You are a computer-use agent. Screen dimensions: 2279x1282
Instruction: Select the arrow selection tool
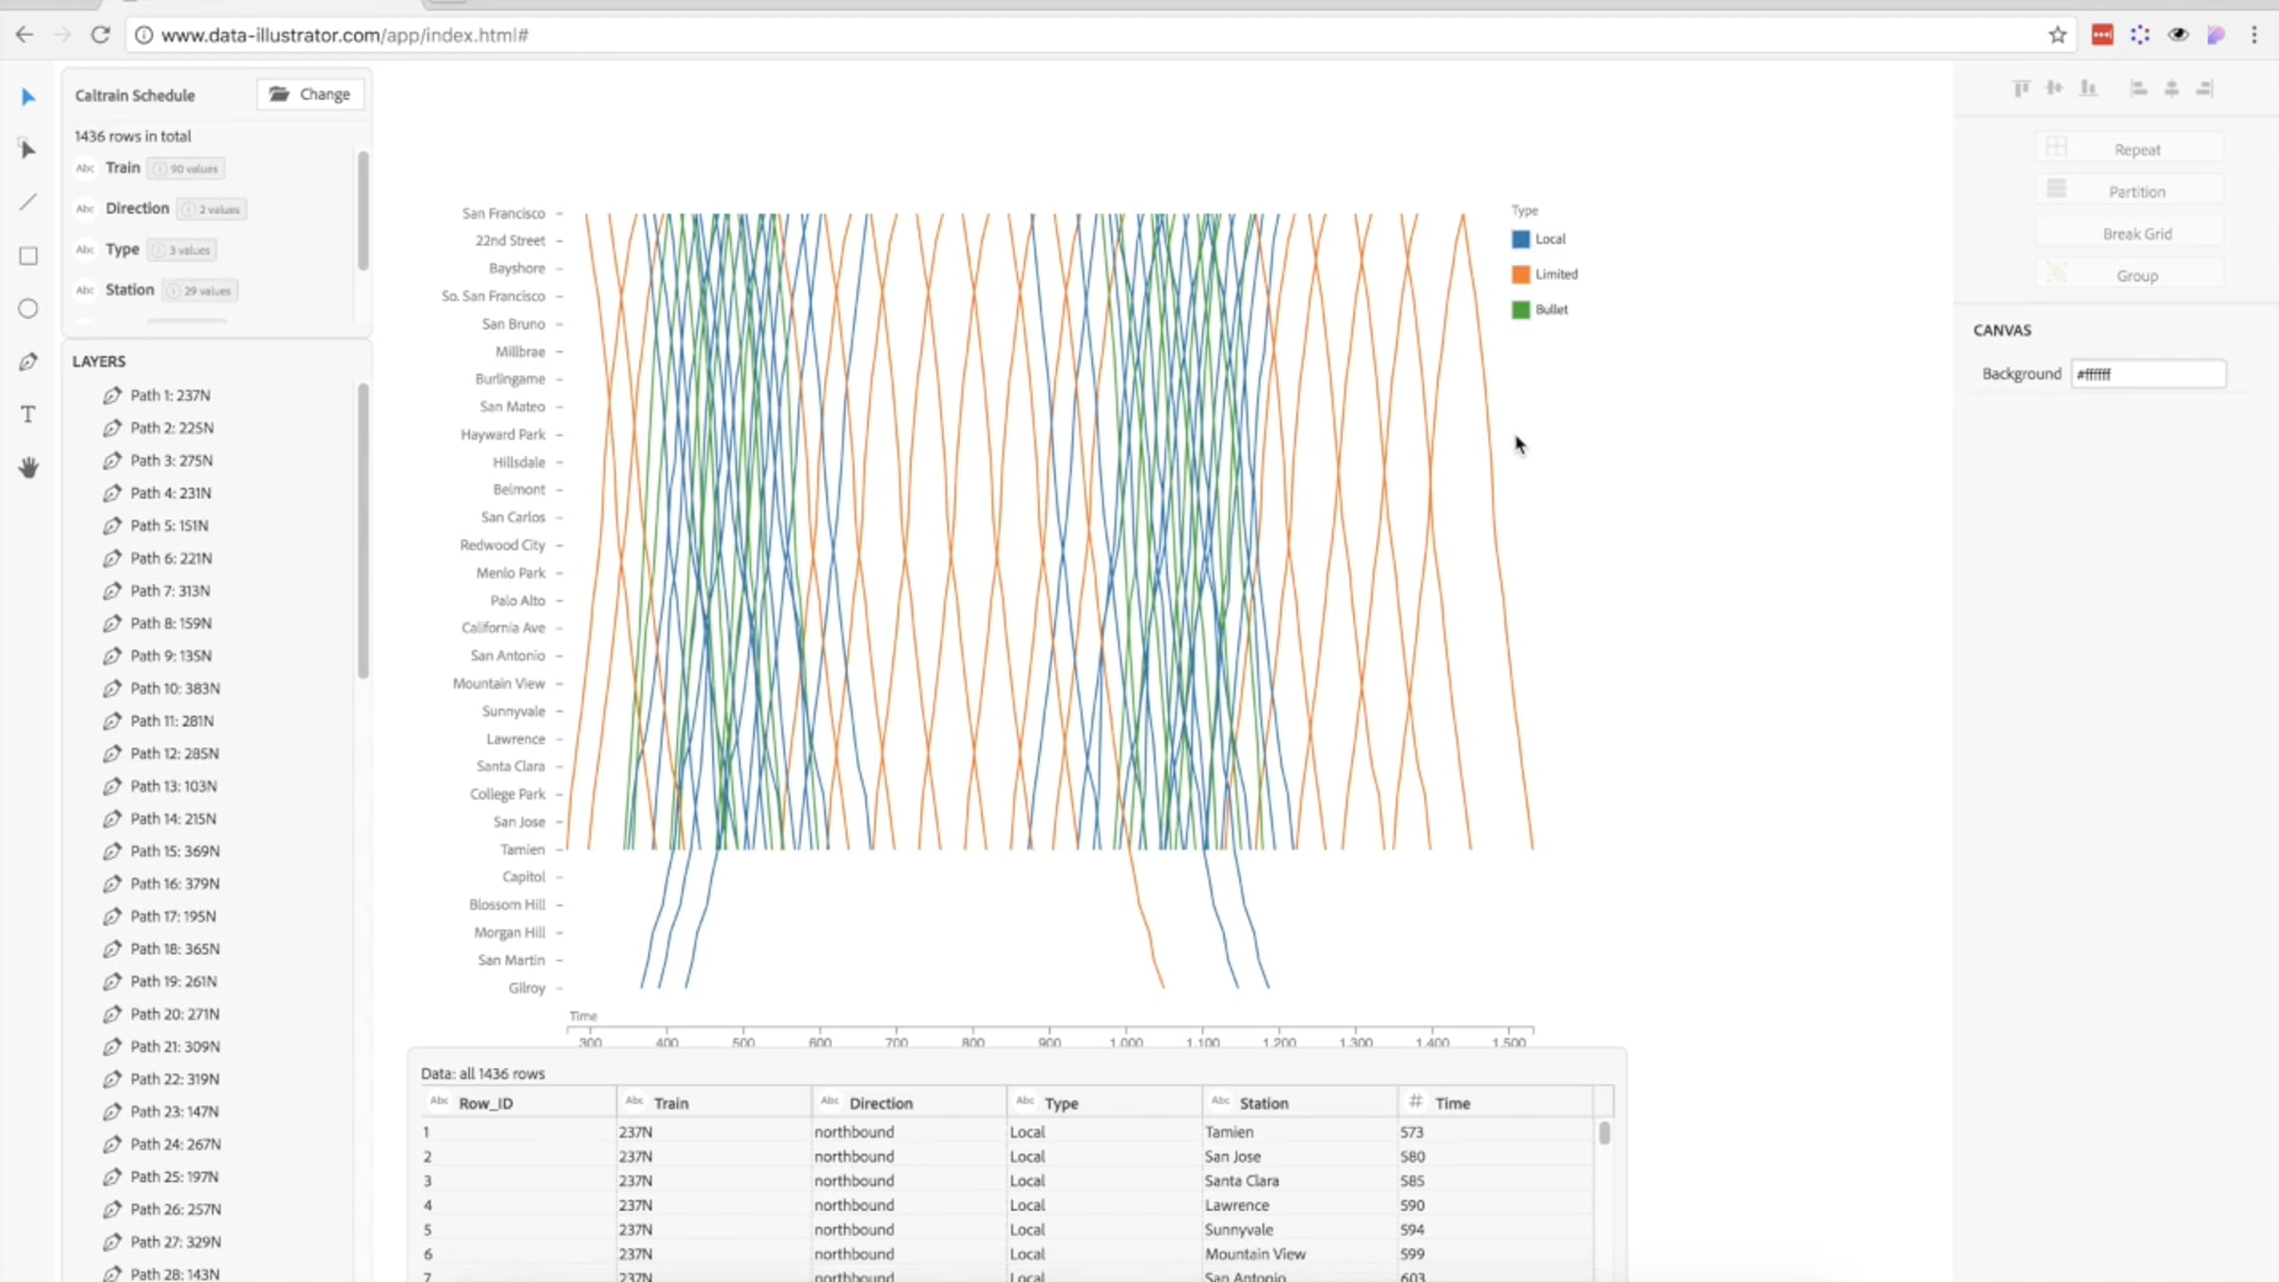tap(28, 97)
